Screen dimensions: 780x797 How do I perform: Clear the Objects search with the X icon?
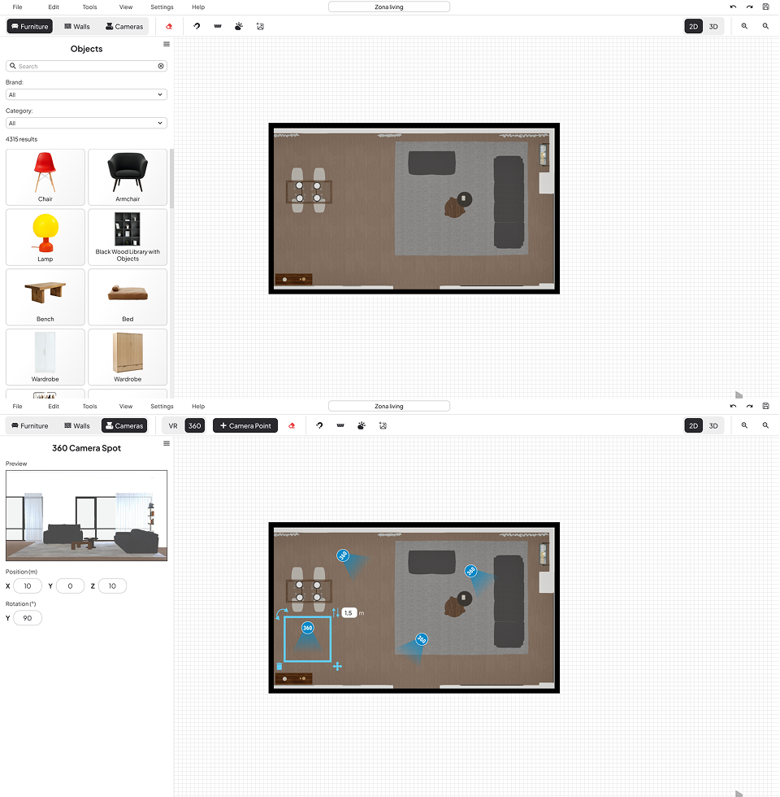(x=161, y=66)
